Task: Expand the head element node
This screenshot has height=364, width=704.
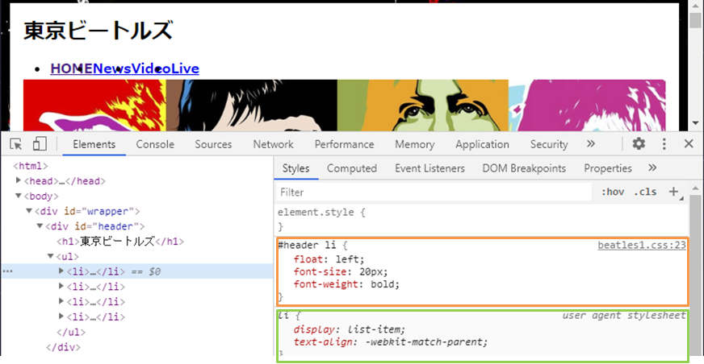Action: coord(18,180)
